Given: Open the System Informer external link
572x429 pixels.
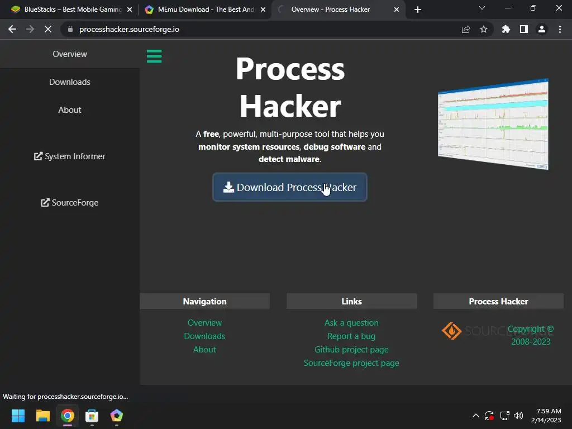Looking at the screenshot, I should [x=70, y=156].
